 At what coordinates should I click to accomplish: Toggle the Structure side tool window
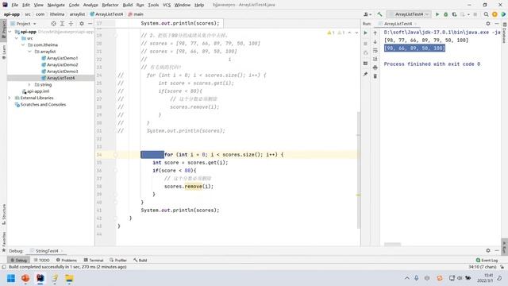click(4, 214)
